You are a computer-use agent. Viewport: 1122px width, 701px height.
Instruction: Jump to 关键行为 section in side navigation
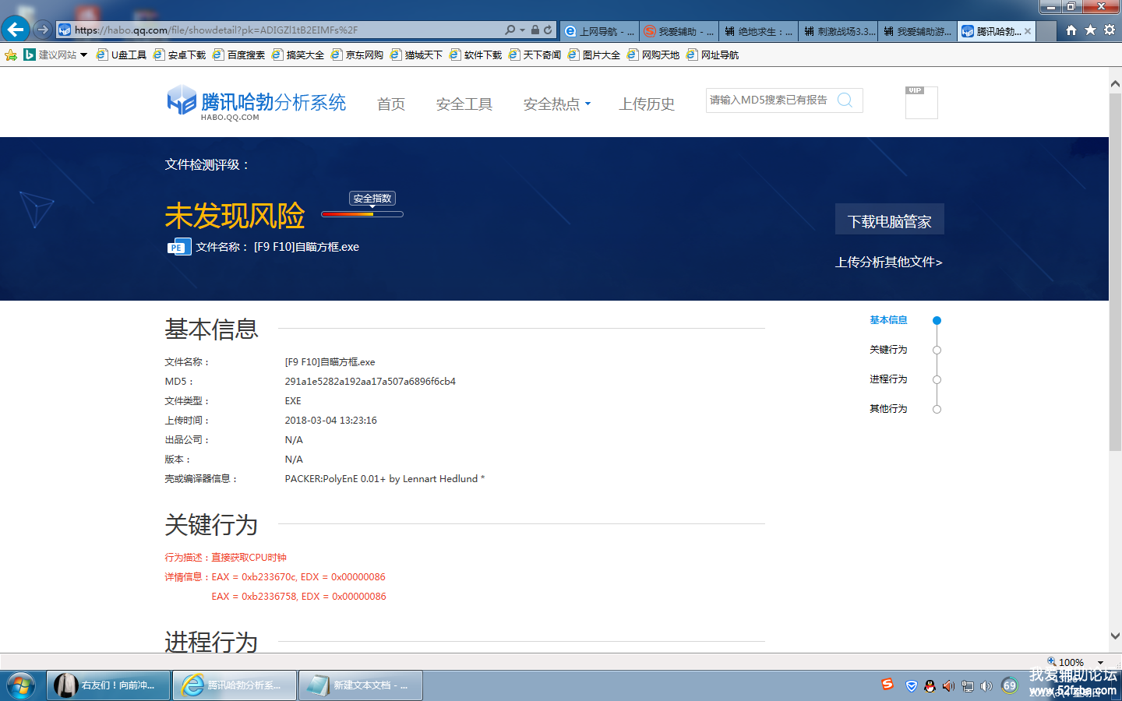point(888,350)
